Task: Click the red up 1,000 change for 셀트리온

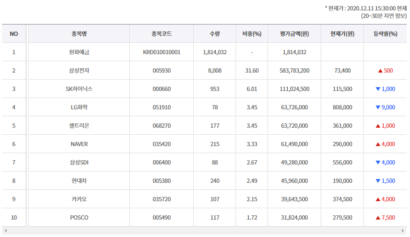Action: point(386,126)
